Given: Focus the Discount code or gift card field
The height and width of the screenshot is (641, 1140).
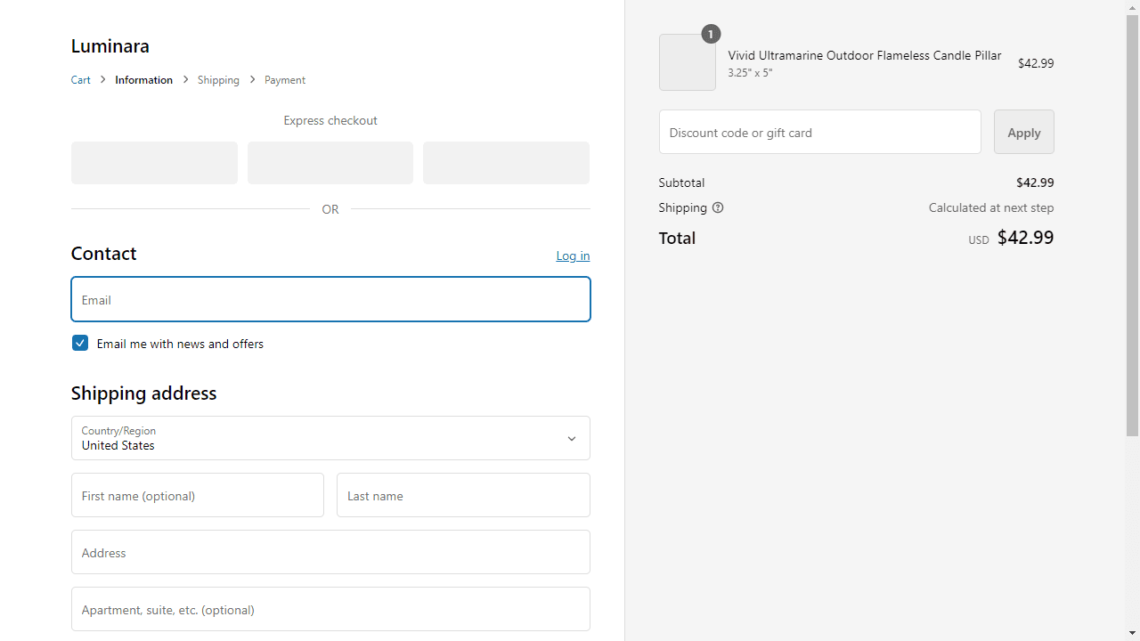Looking at the screenshot, I should (x=819, y=132).
